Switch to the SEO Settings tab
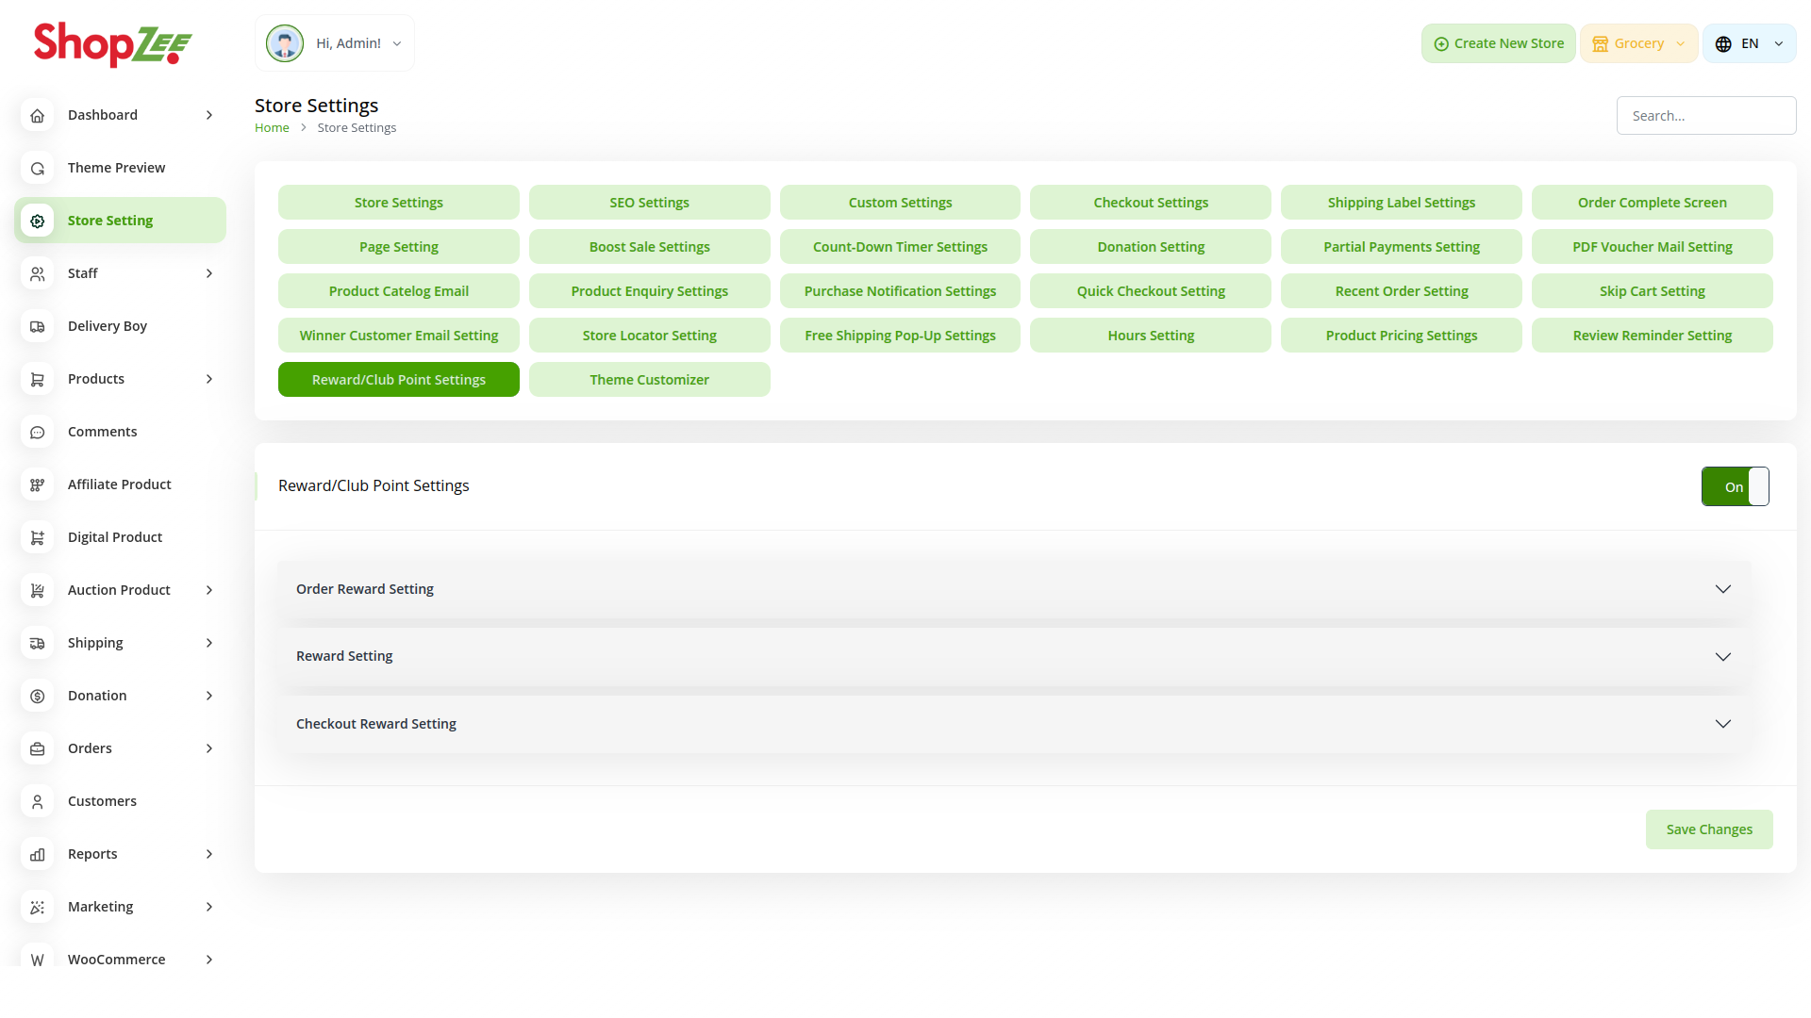Screen dimensions: 1811x1018 click(x=649, y=203)
